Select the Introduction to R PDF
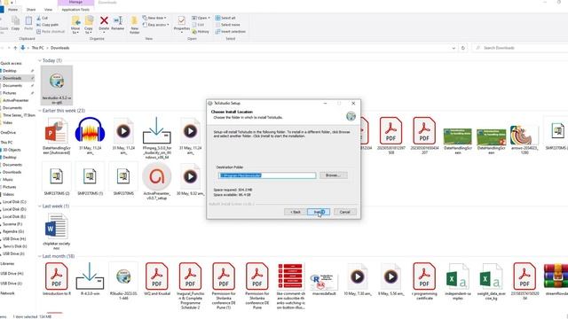Viewport: 568px width, 319px height. (x=57, y=279)
